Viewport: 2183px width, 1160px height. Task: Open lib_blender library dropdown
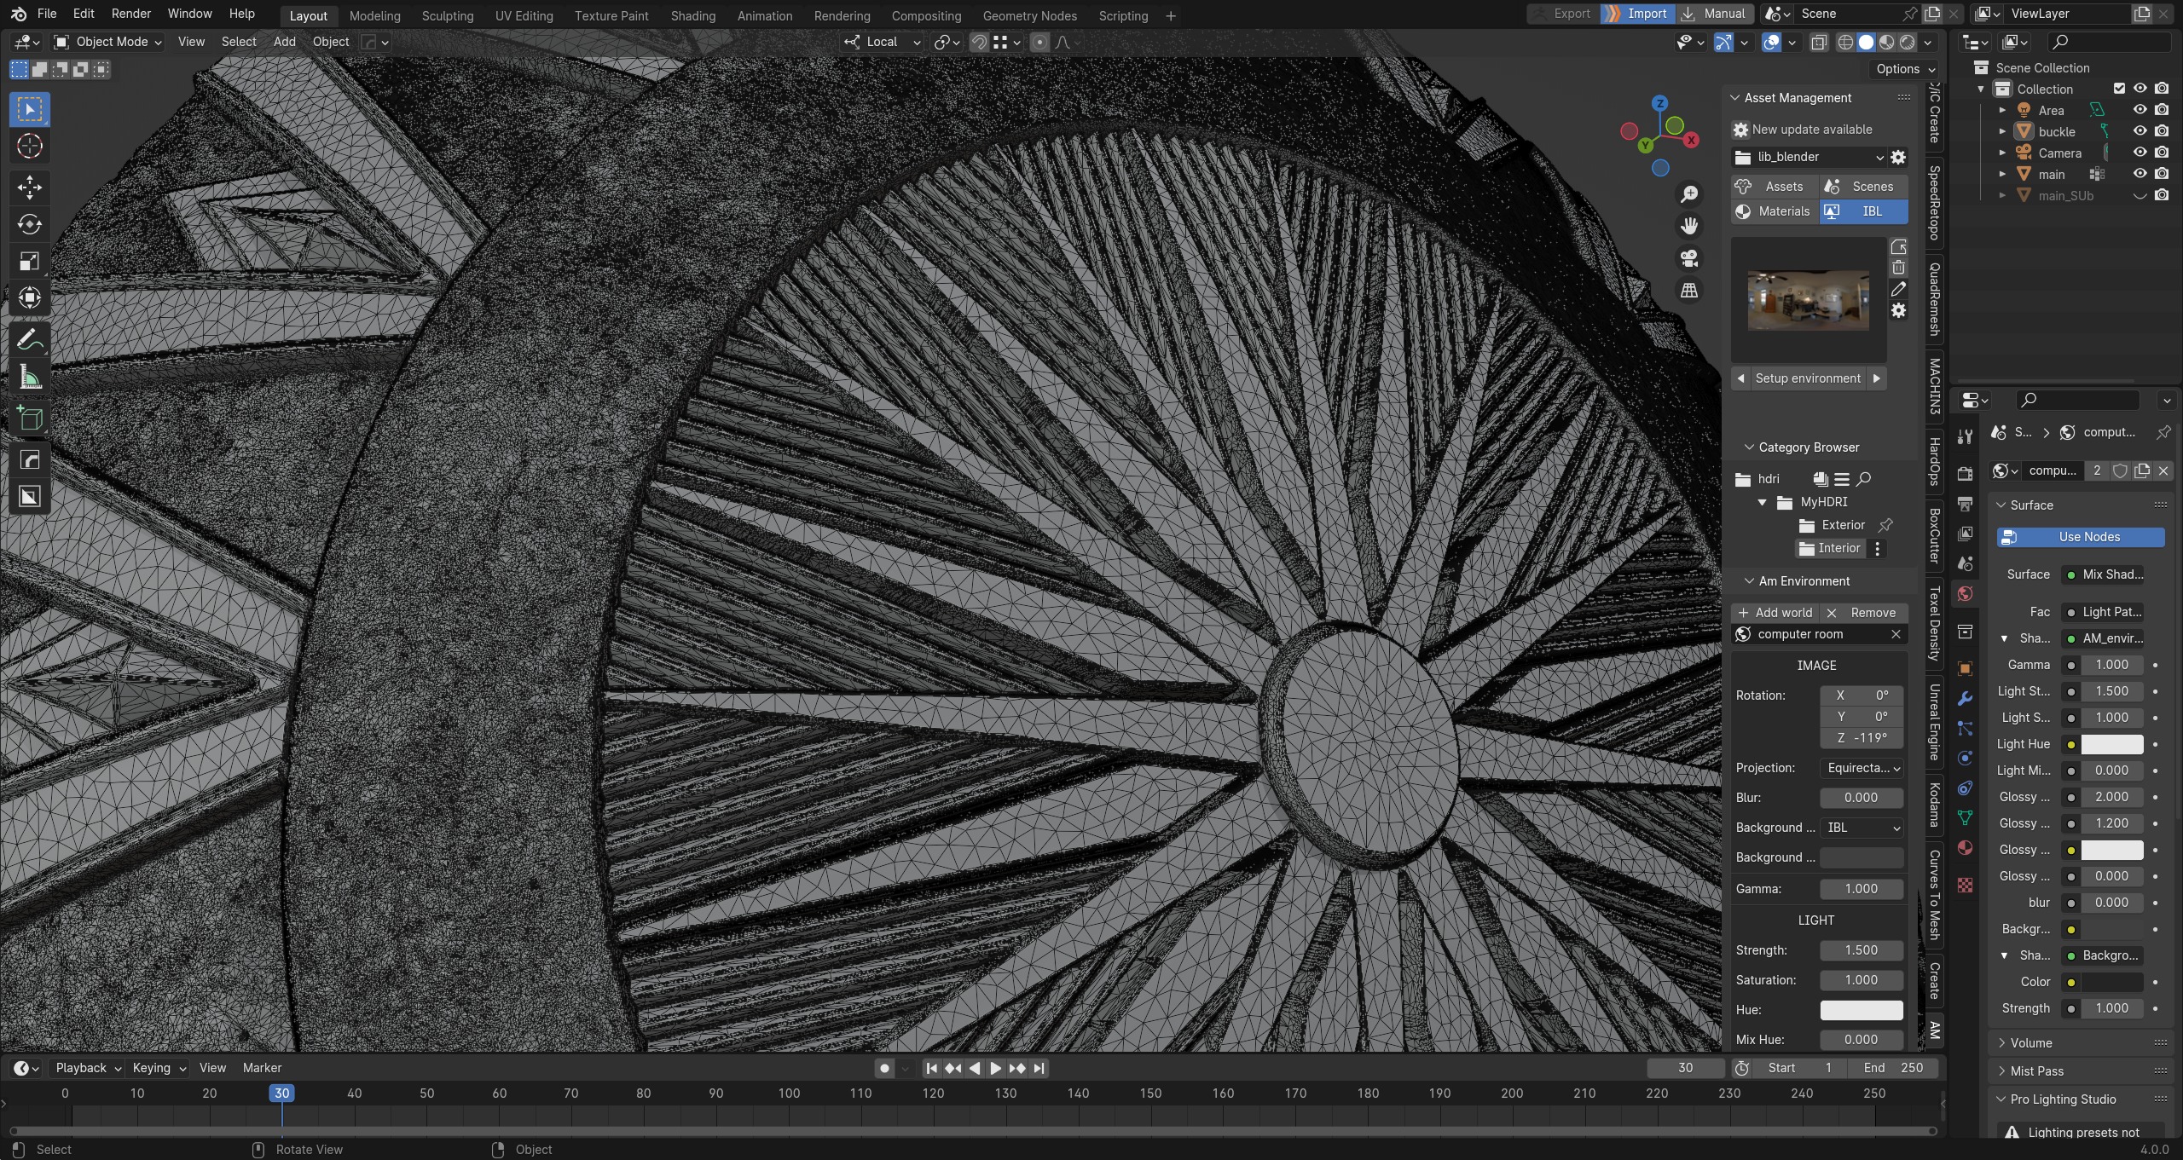[1809, 158]
